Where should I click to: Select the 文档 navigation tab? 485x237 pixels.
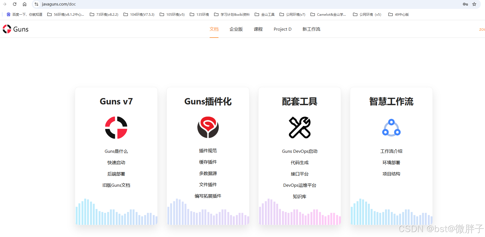tap(214, 29)
